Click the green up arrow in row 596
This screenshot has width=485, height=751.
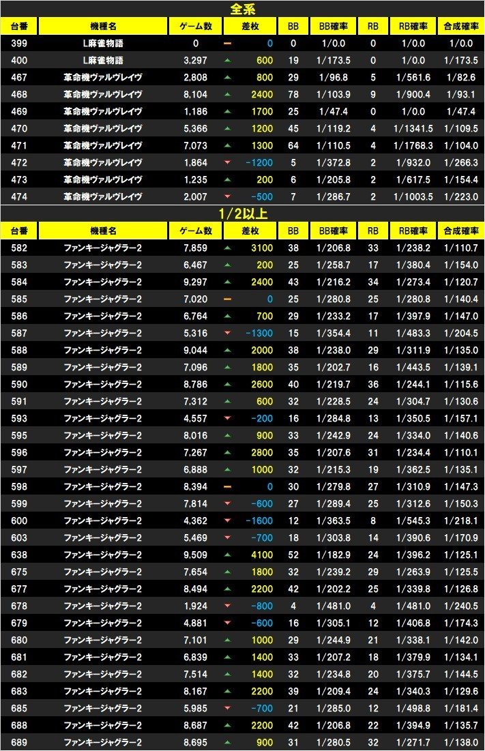[x=227, y=453]
